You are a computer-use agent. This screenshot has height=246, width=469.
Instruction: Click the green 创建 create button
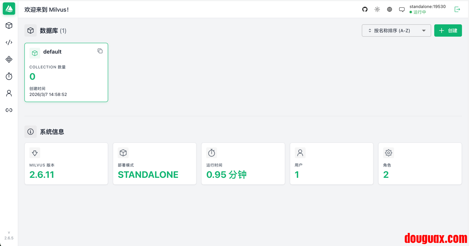click(x=448, y=30)
